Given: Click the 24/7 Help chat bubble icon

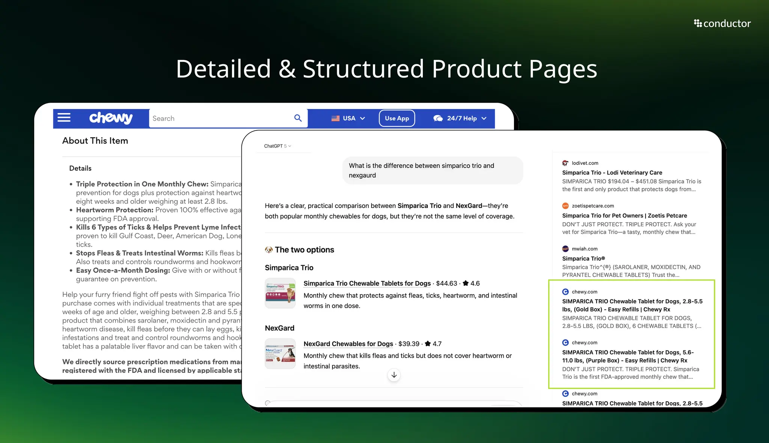Looking at the screenshot, I should coord(438,118).
